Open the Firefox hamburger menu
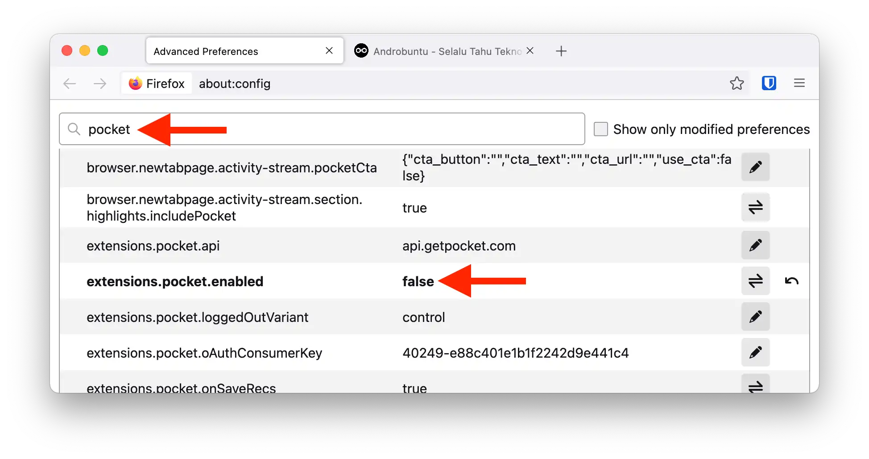Screen dimensions: 869x459 (x=799, y=83)
